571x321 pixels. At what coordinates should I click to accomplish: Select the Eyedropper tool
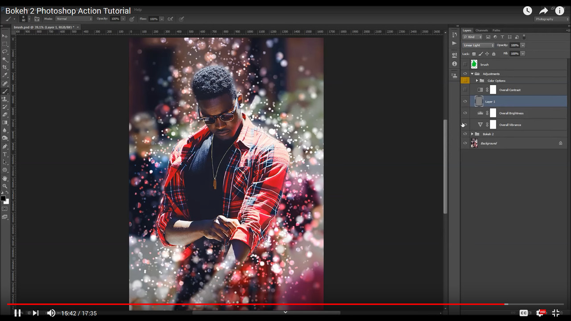pyautogui.click(x=5, y=75)
